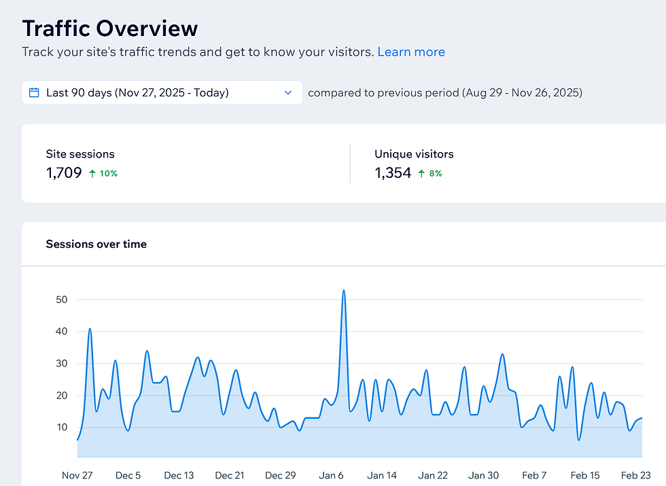Screen dimensions: 666x486
Task: Click the 1,709 site sessions value
Action: pos(64,173)
